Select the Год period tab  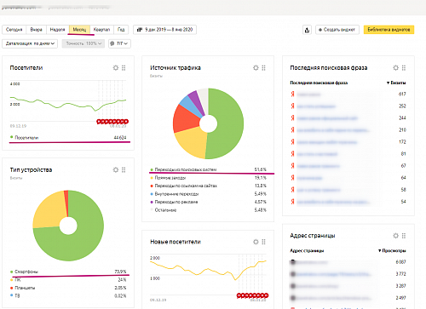pos(121,30)
